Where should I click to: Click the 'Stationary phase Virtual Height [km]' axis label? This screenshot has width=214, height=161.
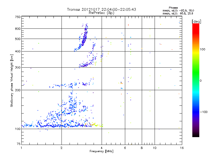(12, 80)
